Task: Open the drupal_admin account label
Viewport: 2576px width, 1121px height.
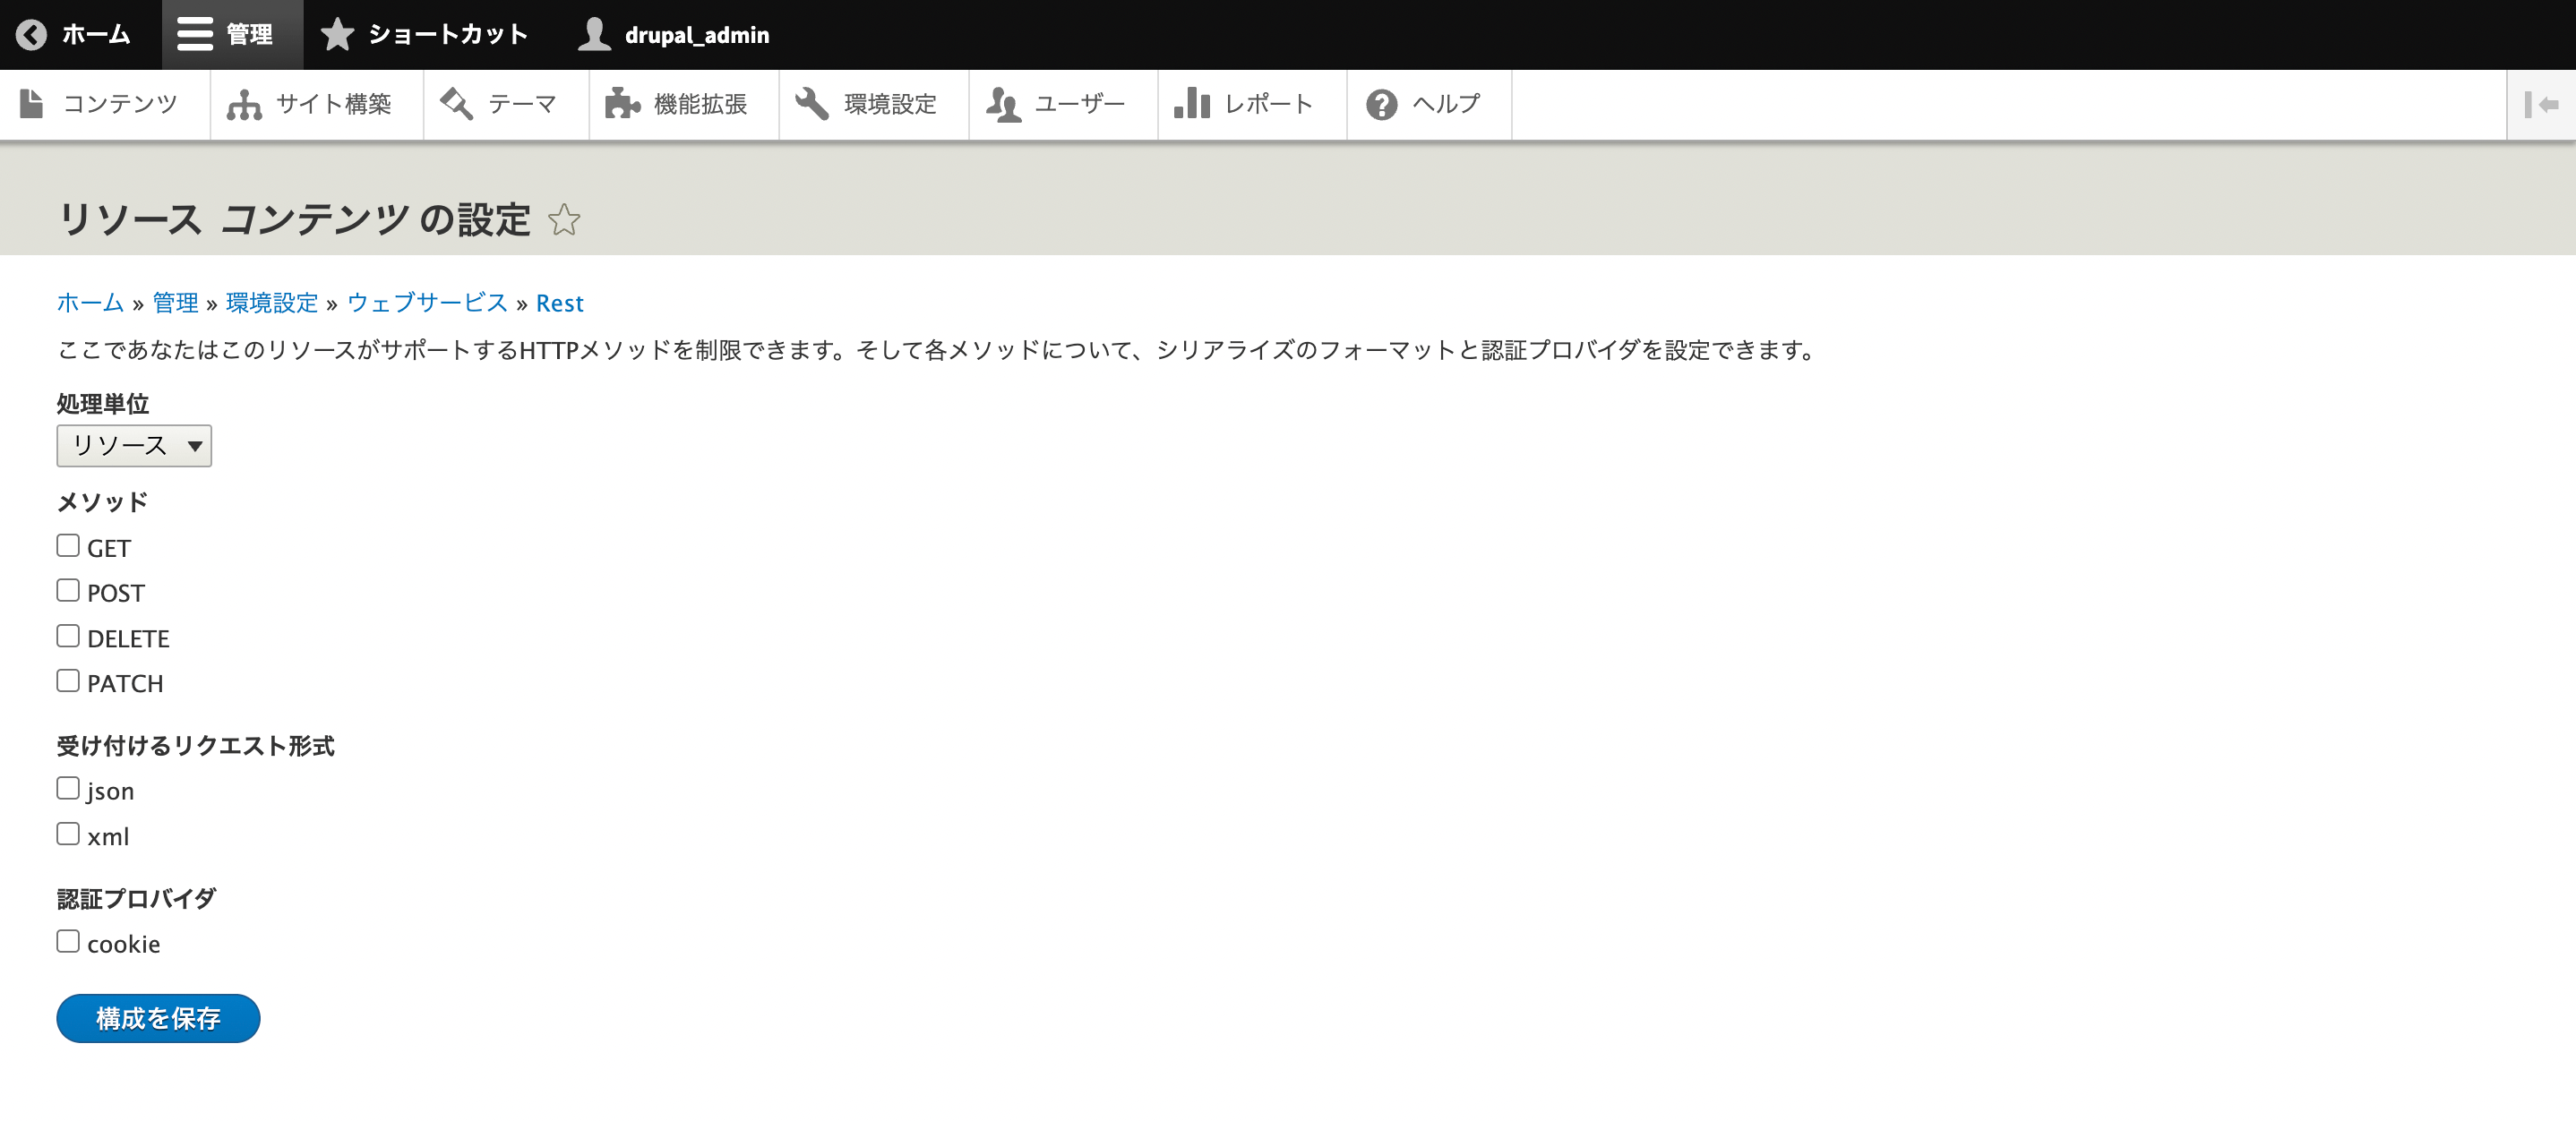Action: click(697, 35)
